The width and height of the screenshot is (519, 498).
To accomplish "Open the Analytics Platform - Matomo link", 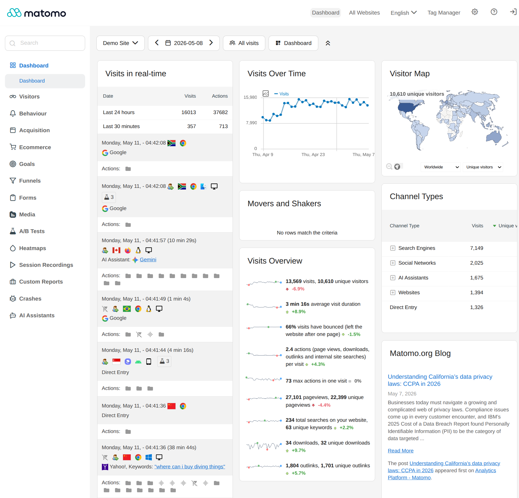I will [442, 474].
